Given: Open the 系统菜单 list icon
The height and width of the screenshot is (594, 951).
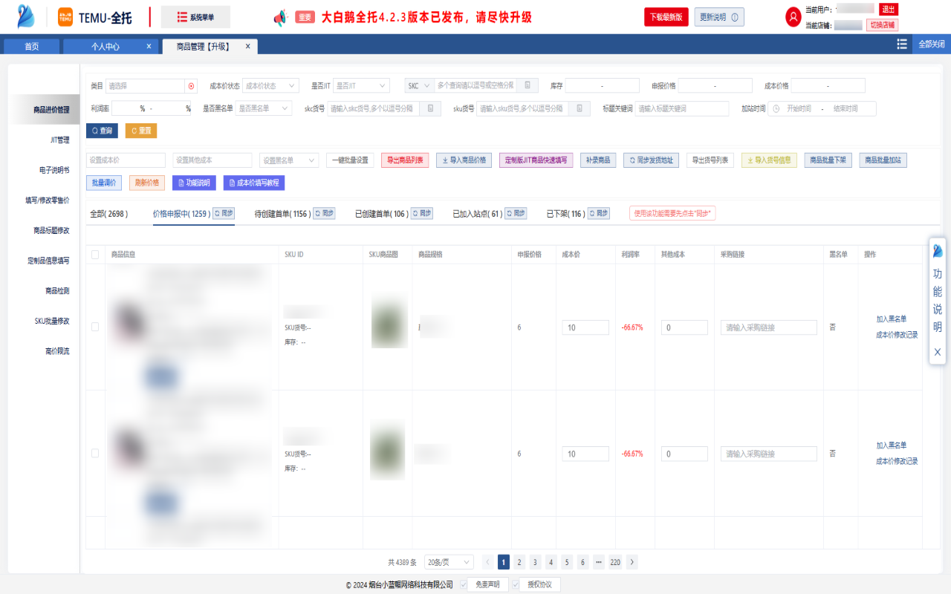Looking at the screenshot, I should tap(181, 16).
